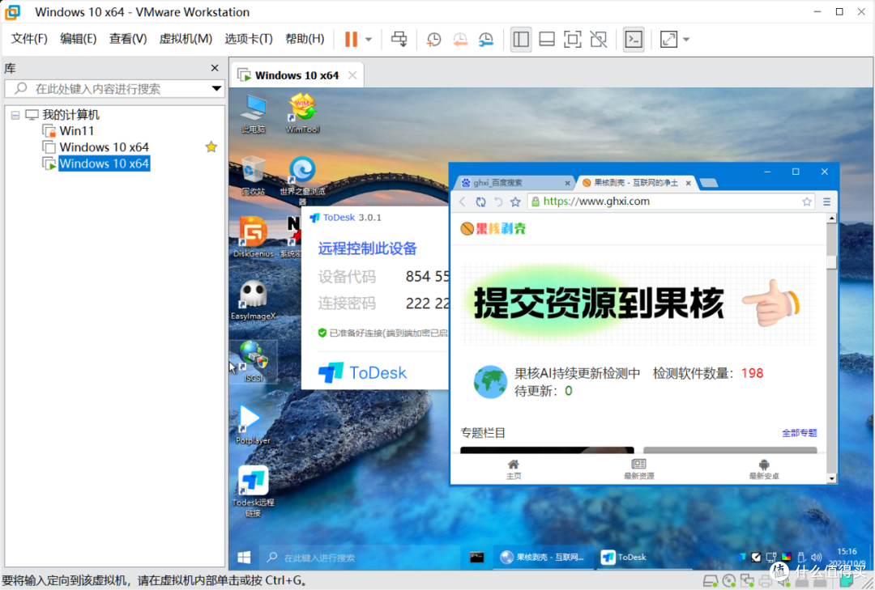Open the 此电脑 desktop icon
This screenshot has height=590, width=875.
pos(254,114)
